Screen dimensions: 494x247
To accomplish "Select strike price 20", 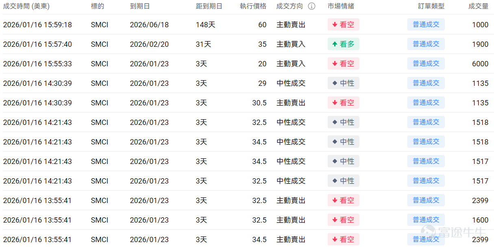I will (x=262, y=64).
